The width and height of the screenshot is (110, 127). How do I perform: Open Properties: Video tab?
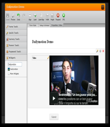(x=57, y=25)
